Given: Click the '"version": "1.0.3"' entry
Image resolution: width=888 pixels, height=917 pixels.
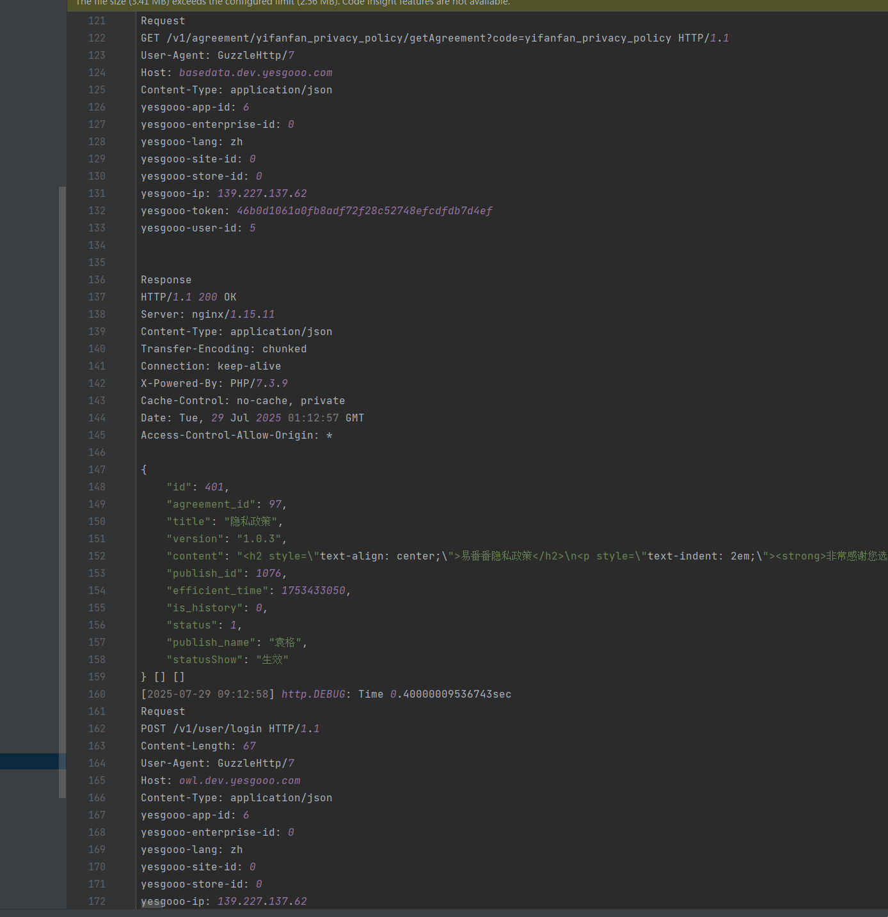Looking at the screenshot, I should click(227, 539).
